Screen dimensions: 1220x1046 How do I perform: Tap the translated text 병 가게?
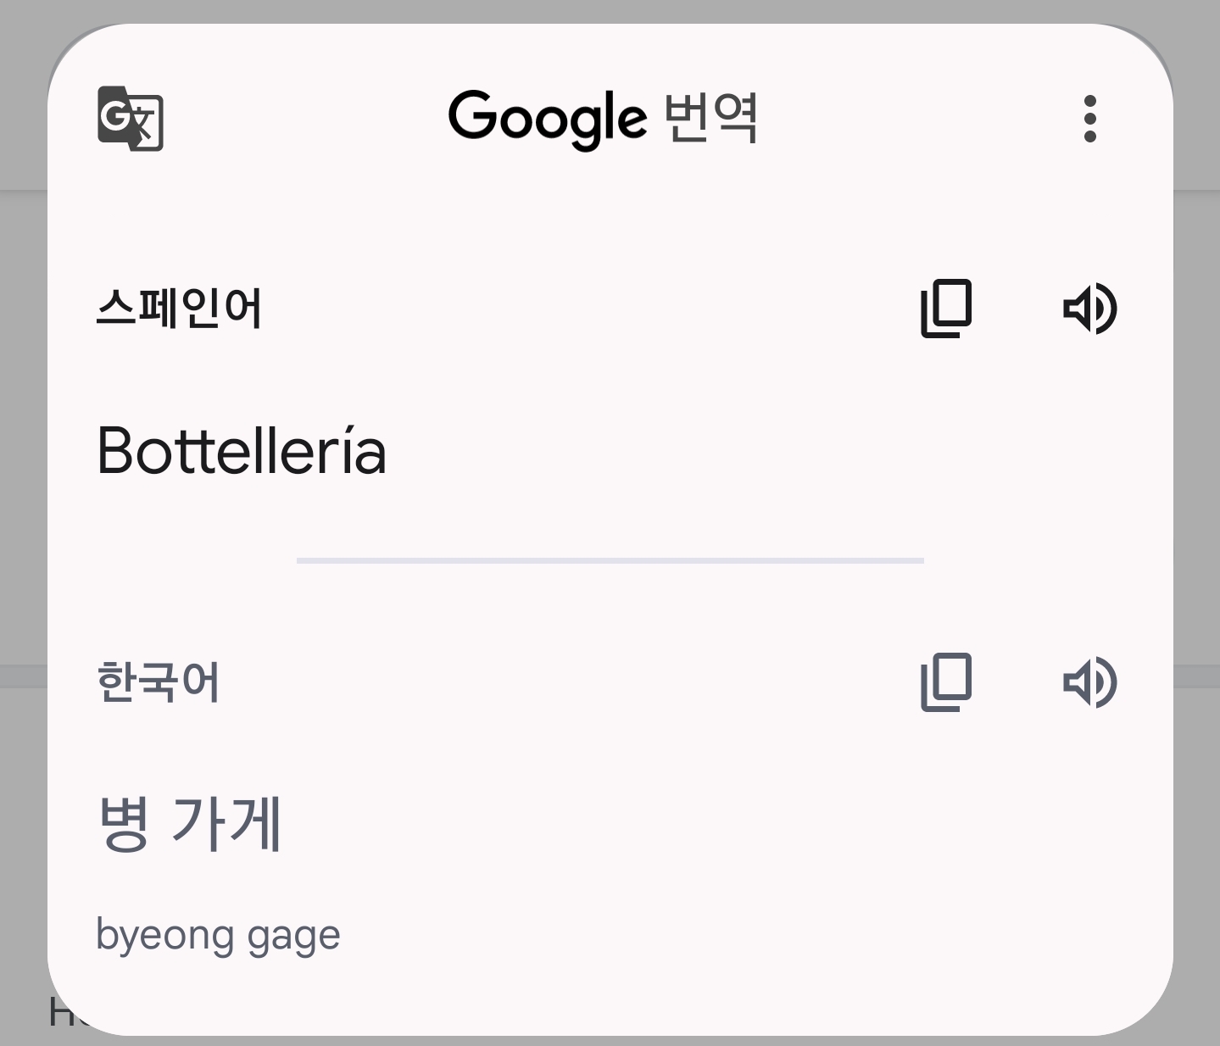point(189,822)
